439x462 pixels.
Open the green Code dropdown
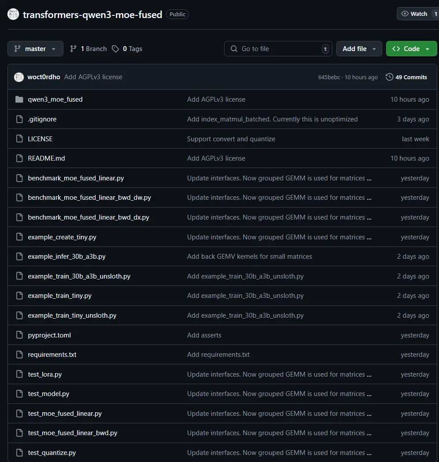tap(411, 49)
